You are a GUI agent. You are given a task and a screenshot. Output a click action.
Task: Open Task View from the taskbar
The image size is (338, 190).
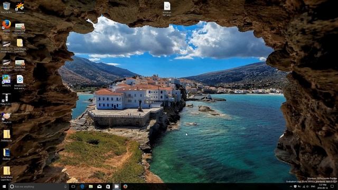[73, 186]
